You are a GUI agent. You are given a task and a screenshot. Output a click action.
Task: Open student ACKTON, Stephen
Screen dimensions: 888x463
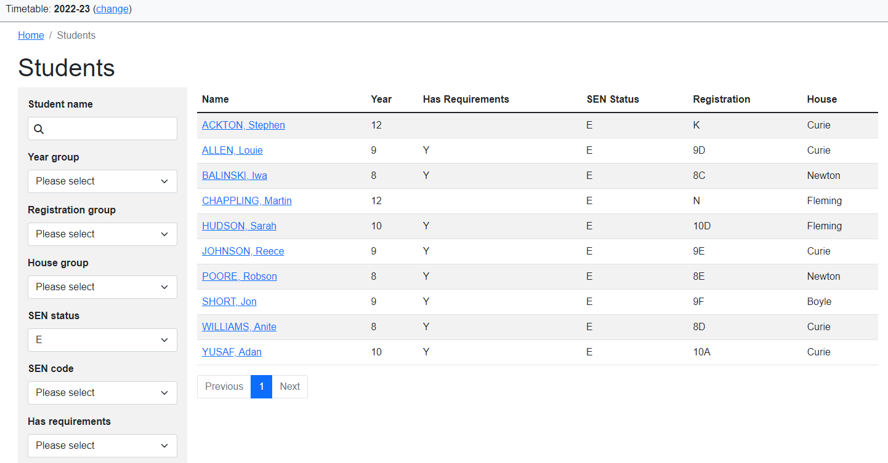coord(243,125)
